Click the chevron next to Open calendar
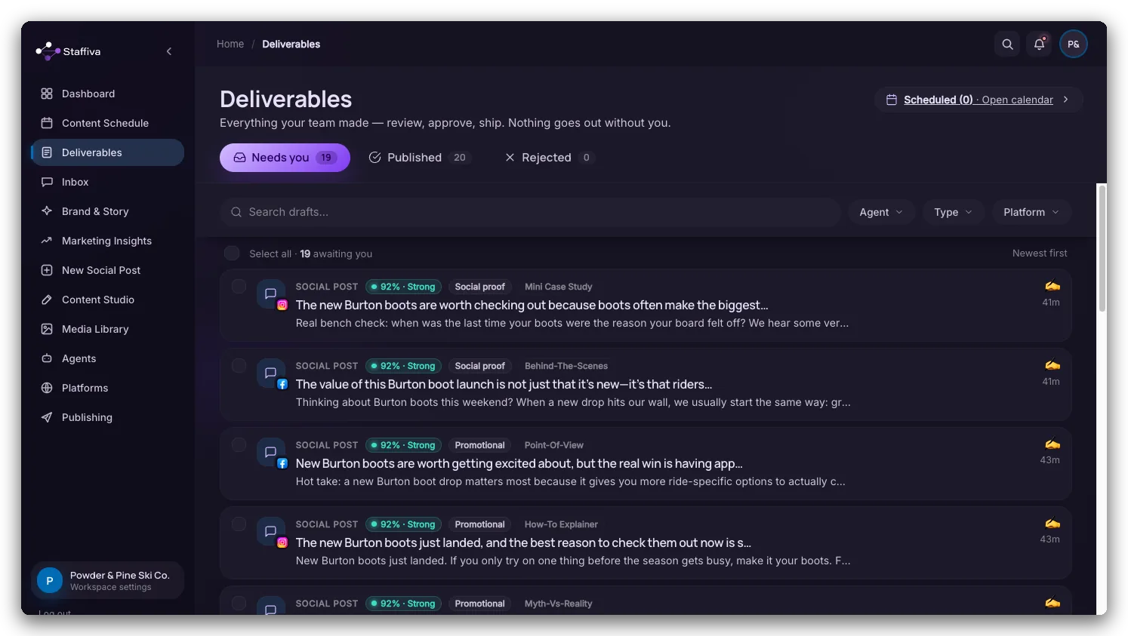Image resolution: width=1128 pixels, height=636 pixels. [1066, 100]
